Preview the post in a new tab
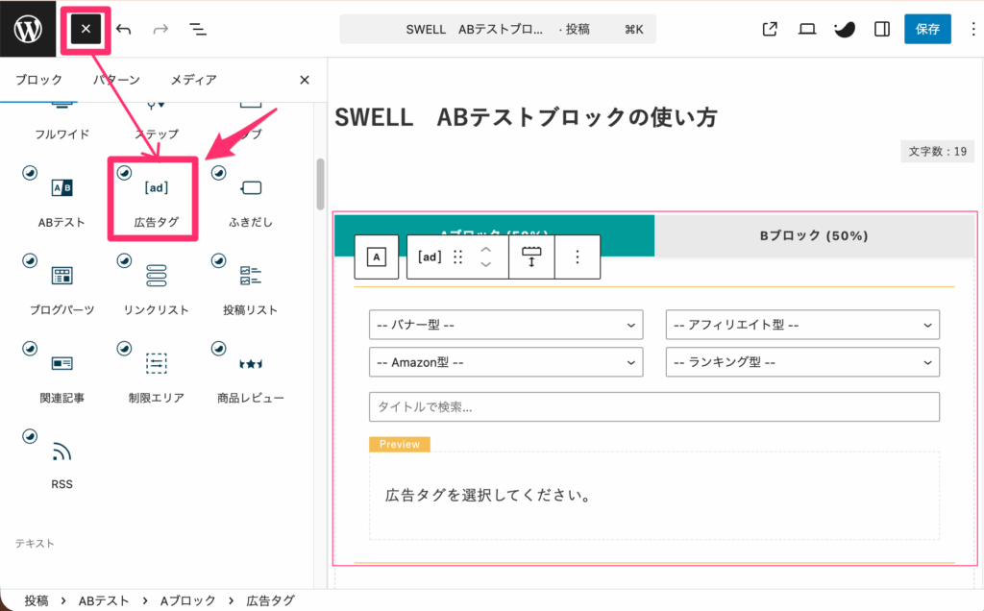Viewport: 984px width, 611px height. tap(769, 29)
